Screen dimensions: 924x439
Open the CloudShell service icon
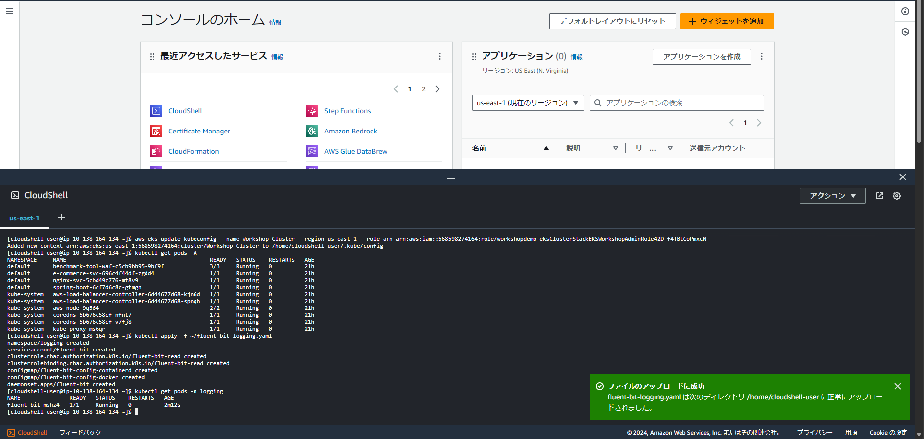tap(156, 111)
